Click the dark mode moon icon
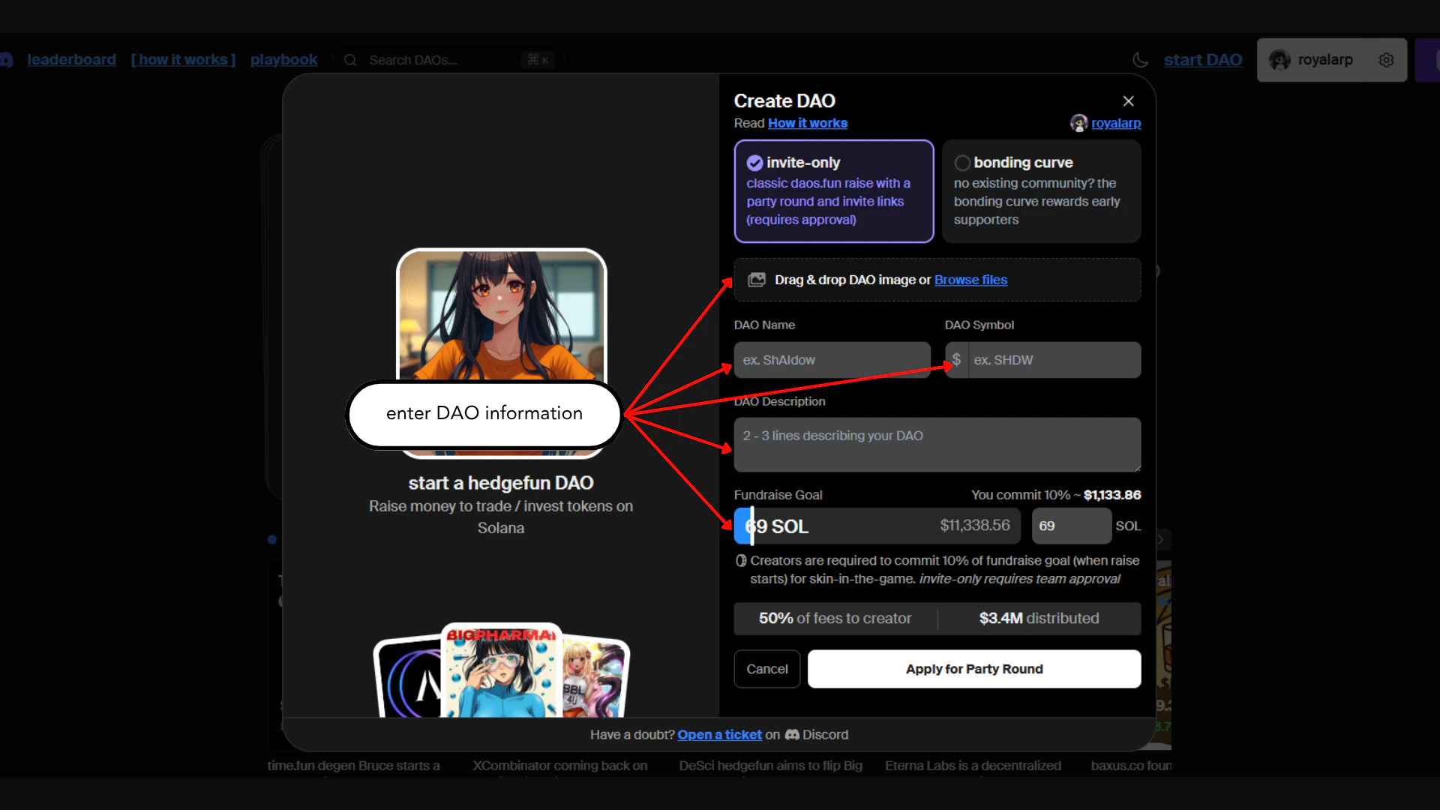Screen dimensions: 1440x810 (x=1140, y=60)
